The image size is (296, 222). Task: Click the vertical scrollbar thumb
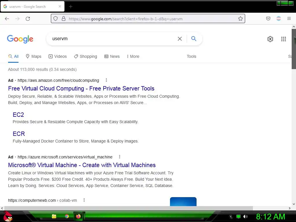[294, 49]
